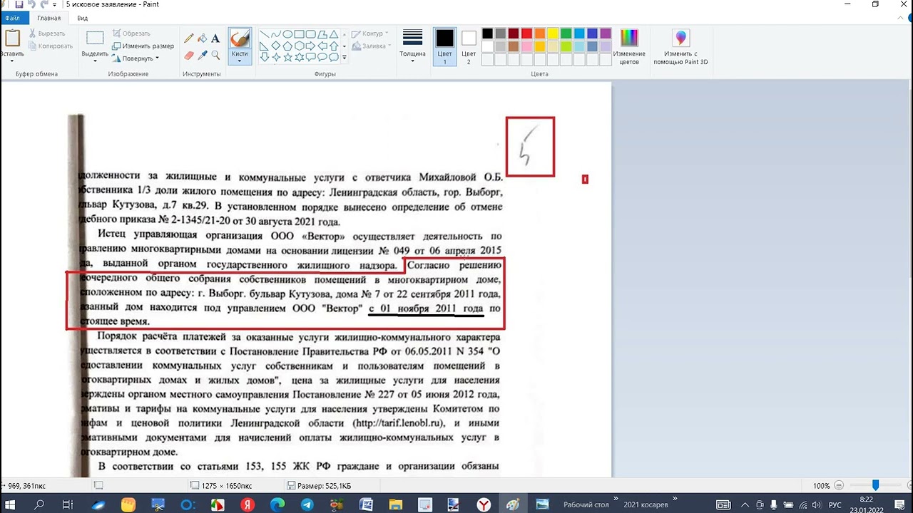The height and width of the screenshot is (513, 913).
Task: Select the Text tool
Action: coord(215,38)
